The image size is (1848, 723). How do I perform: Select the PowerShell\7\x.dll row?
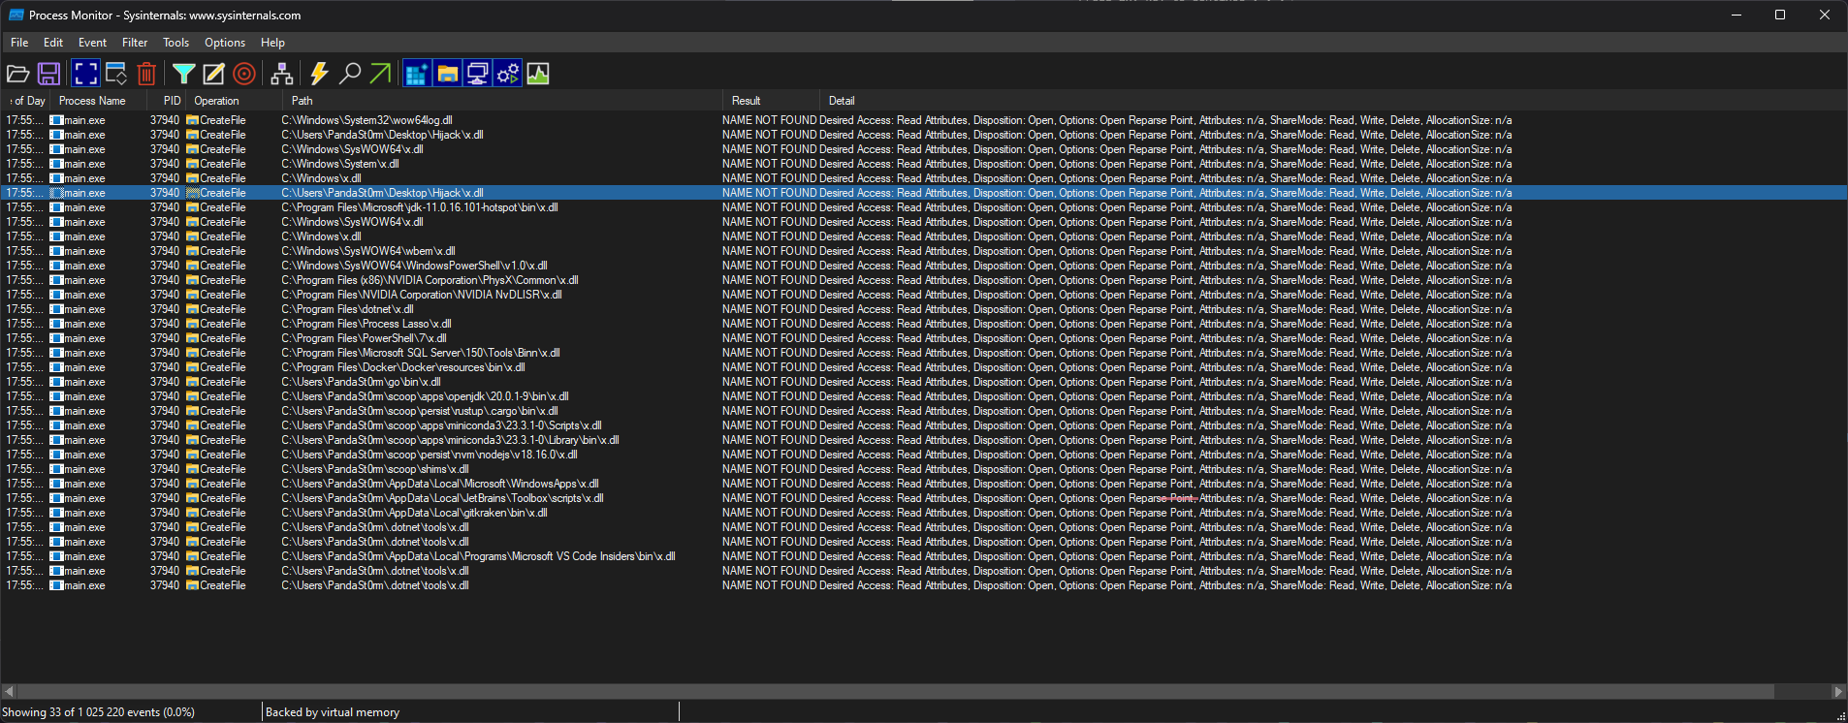[923, 338]
